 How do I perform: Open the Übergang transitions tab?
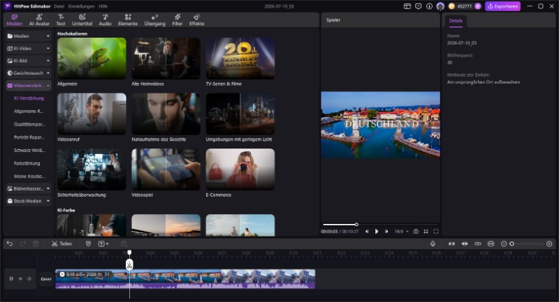(x=154, y=20)
